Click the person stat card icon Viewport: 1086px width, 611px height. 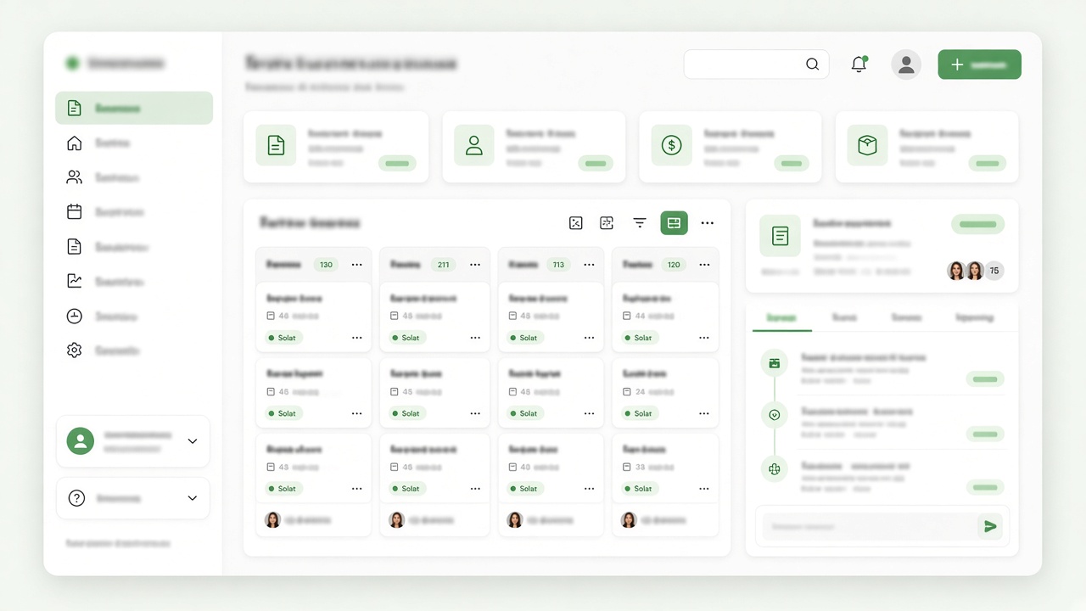tap(473, 145)
